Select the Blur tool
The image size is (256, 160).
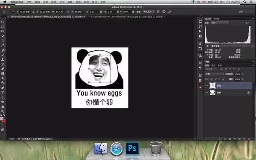click(x=3, y=78)
